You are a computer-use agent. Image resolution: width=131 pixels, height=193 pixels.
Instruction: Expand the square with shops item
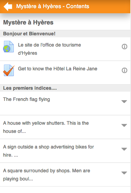click(124, 173)
